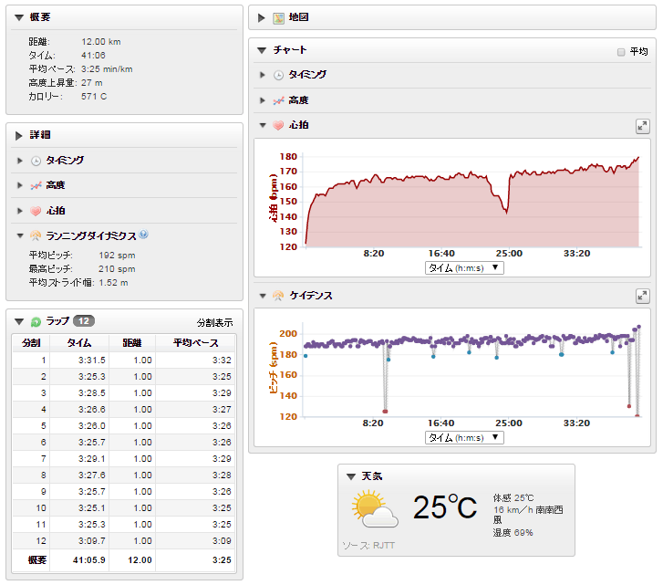663x585 pixels.
Task: Click the sunny cloud weather icon
Action: 375,508
